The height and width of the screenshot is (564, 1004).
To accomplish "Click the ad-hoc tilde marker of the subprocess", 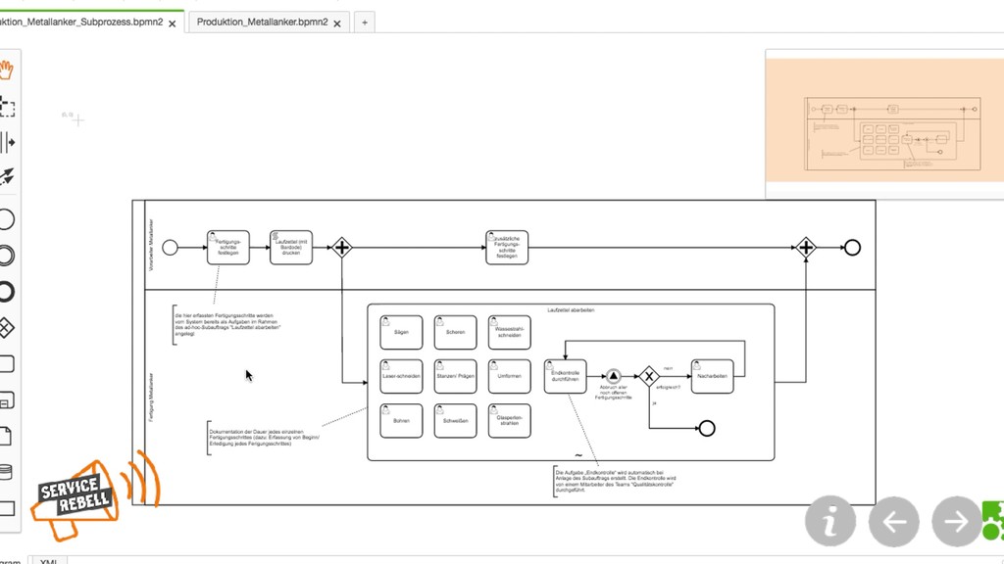I will click(578, 455).
